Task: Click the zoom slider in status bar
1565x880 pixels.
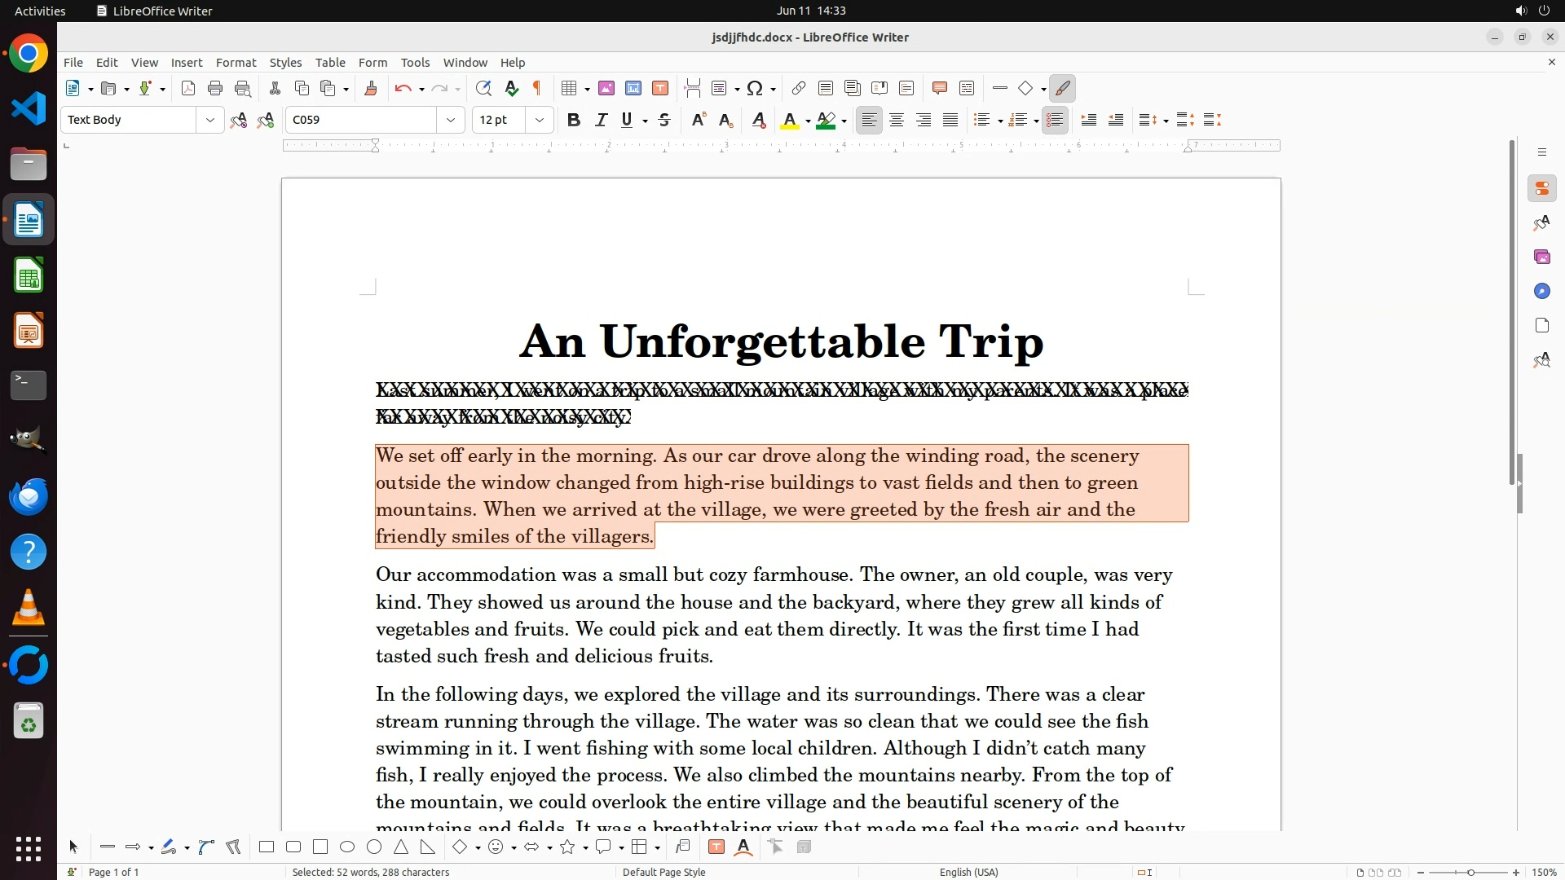Action: (1470, 872)
